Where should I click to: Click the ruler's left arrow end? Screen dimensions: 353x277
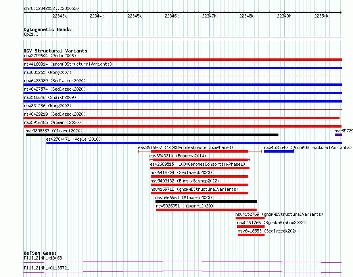tap(25, 13)
